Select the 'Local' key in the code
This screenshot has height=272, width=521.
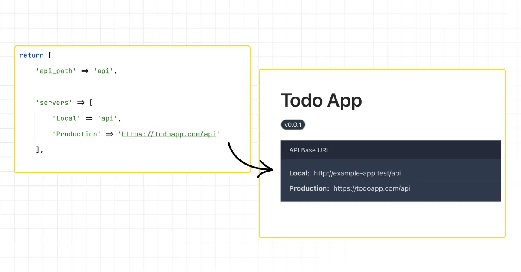pyautogui.click(x=66, y=118)
